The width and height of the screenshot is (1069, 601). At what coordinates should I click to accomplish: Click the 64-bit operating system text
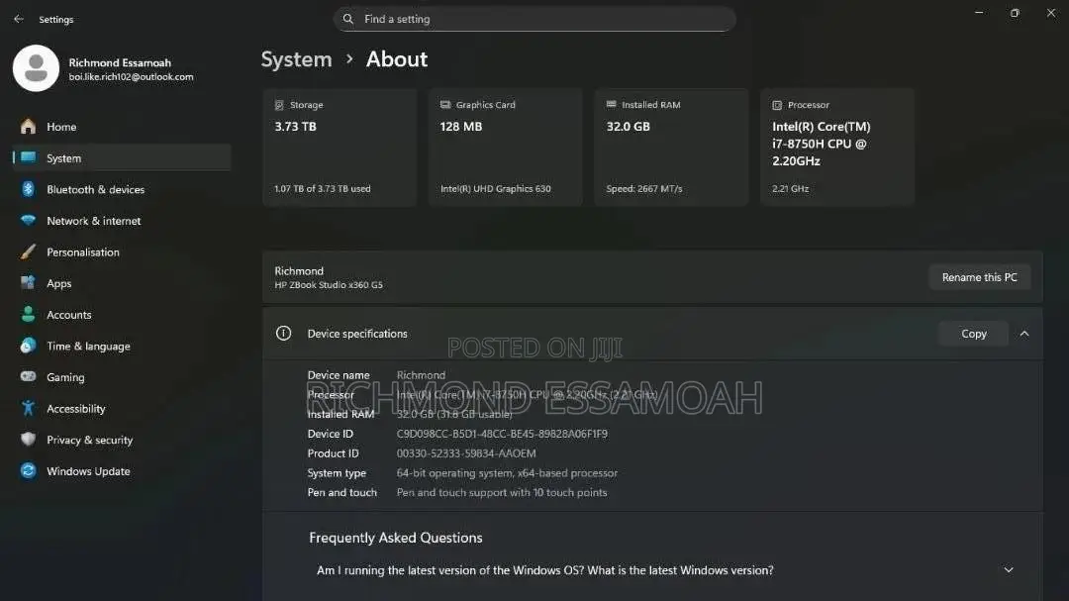(507, 472)
